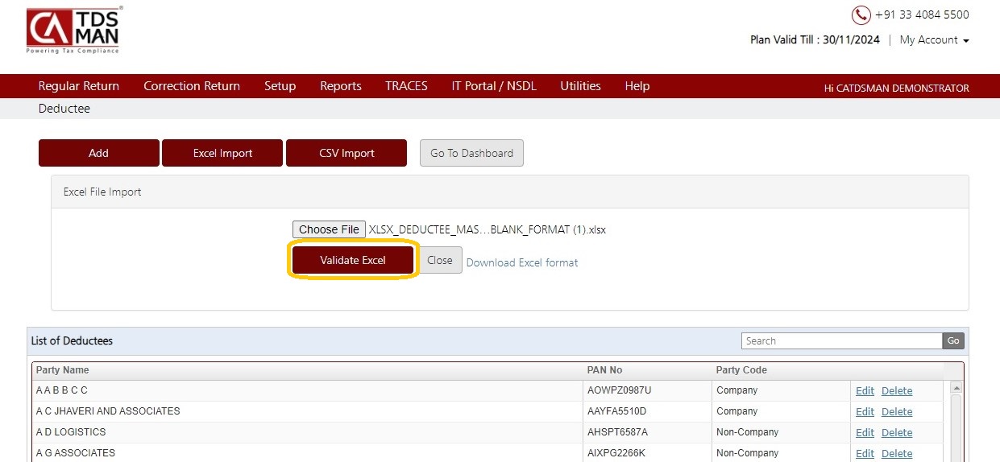The image size is (1000, 462).
Task: Open the Correction Return menu
Action: tap(192, 86)
